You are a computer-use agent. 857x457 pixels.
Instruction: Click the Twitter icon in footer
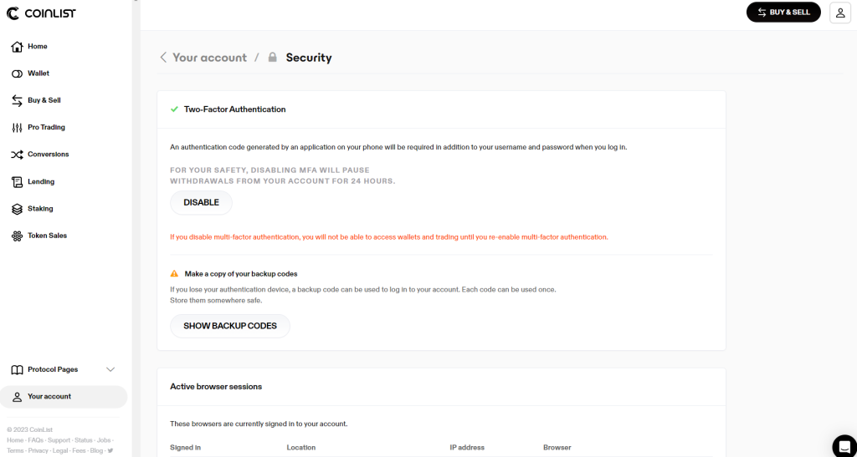110,451
